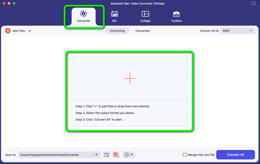Screen dimensions: 260x164
Task: Click the orange Add Files plus icon
Action: [8, 31]
